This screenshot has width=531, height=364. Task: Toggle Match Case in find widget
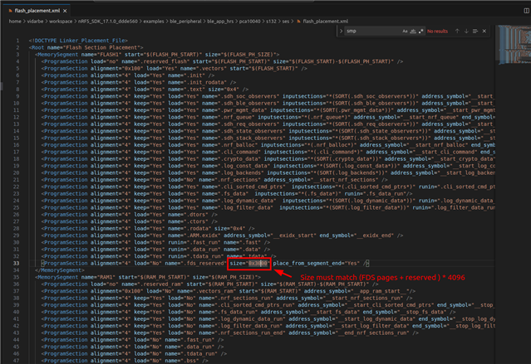[x=405, y=30]
